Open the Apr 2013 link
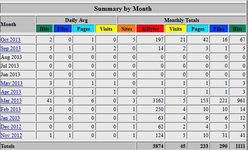This screenshot has width=248, height=150. 11,92
